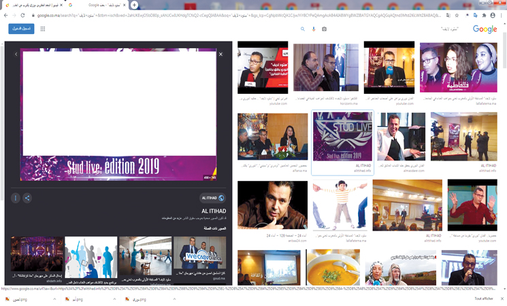Expand options for the middle png download
Screen dimensions: 507x306
(114, 299)
